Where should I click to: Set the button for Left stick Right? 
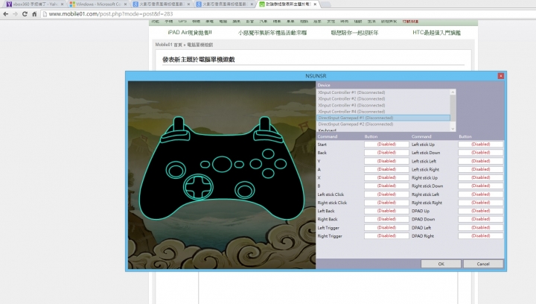(481, 169)
